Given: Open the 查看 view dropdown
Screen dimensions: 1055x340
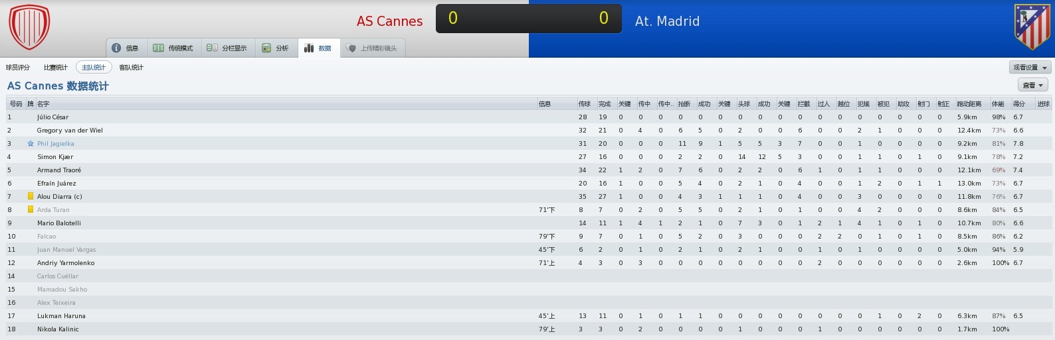Looking at the screenshot, I should [1033, 85].
